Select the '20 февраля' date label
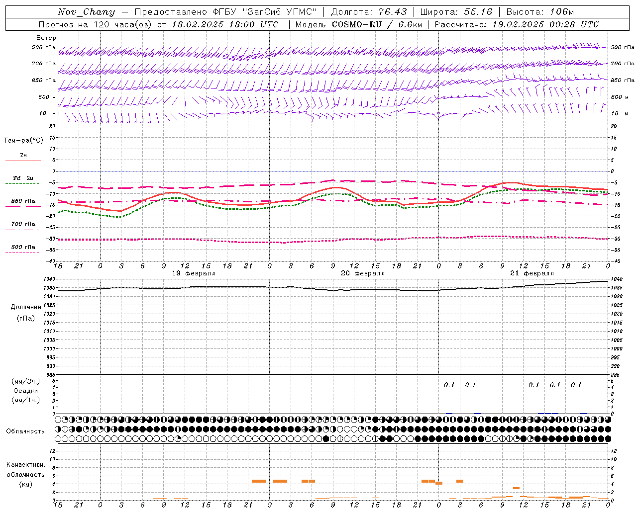 363,273
